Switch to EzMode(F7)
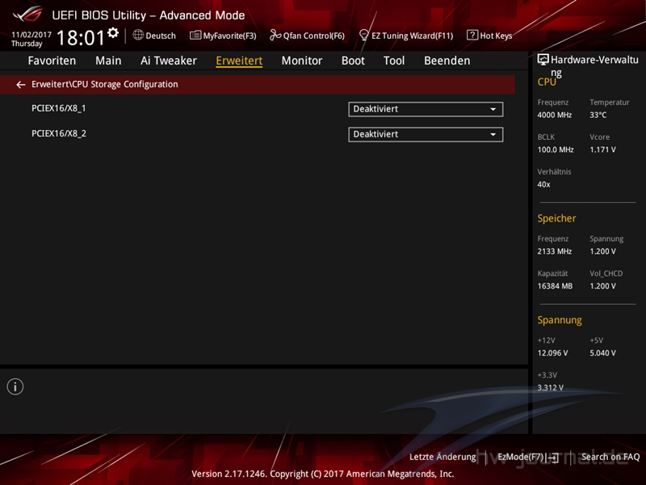The image size is (646, 485). [x=527, y=457]
